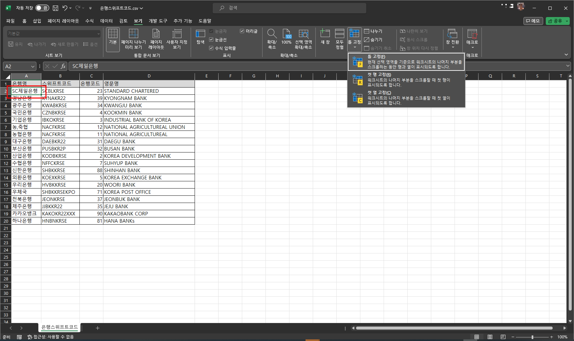Toggle the 자동 저장 autosave switch
Image resolution: width=574 pixels, height=341 pixels.
point(42,8)
